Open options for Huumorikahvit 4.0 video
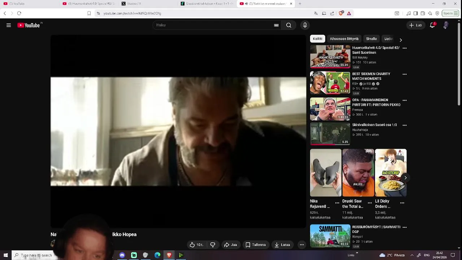 405,48
